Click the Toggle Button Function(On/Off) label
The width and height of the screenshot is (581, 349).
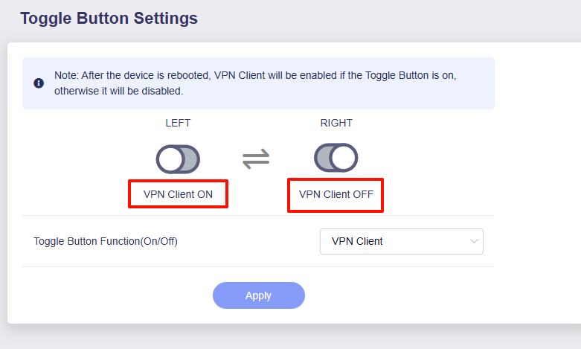pos(106,241)
